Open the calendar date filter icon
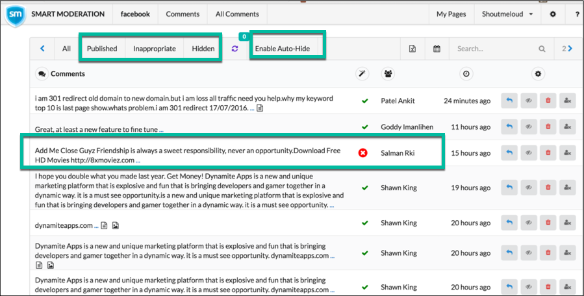The width and height of the screenshot is (584, 296). tap(437, 49)
